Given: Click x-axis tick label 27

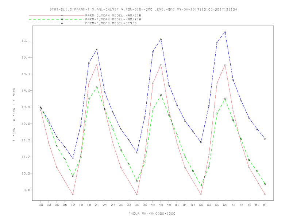Looking at the screenshot, I should point(113,205).
